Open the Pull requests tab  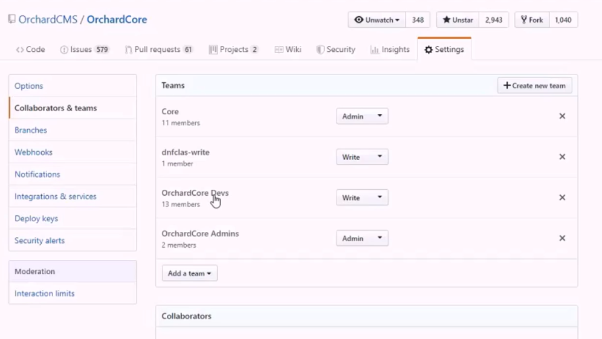tap(159, 50)
